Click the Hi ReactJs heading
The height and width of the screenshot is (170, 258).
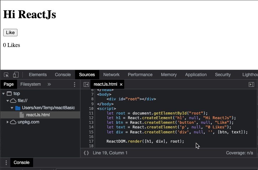pos(30,14)
